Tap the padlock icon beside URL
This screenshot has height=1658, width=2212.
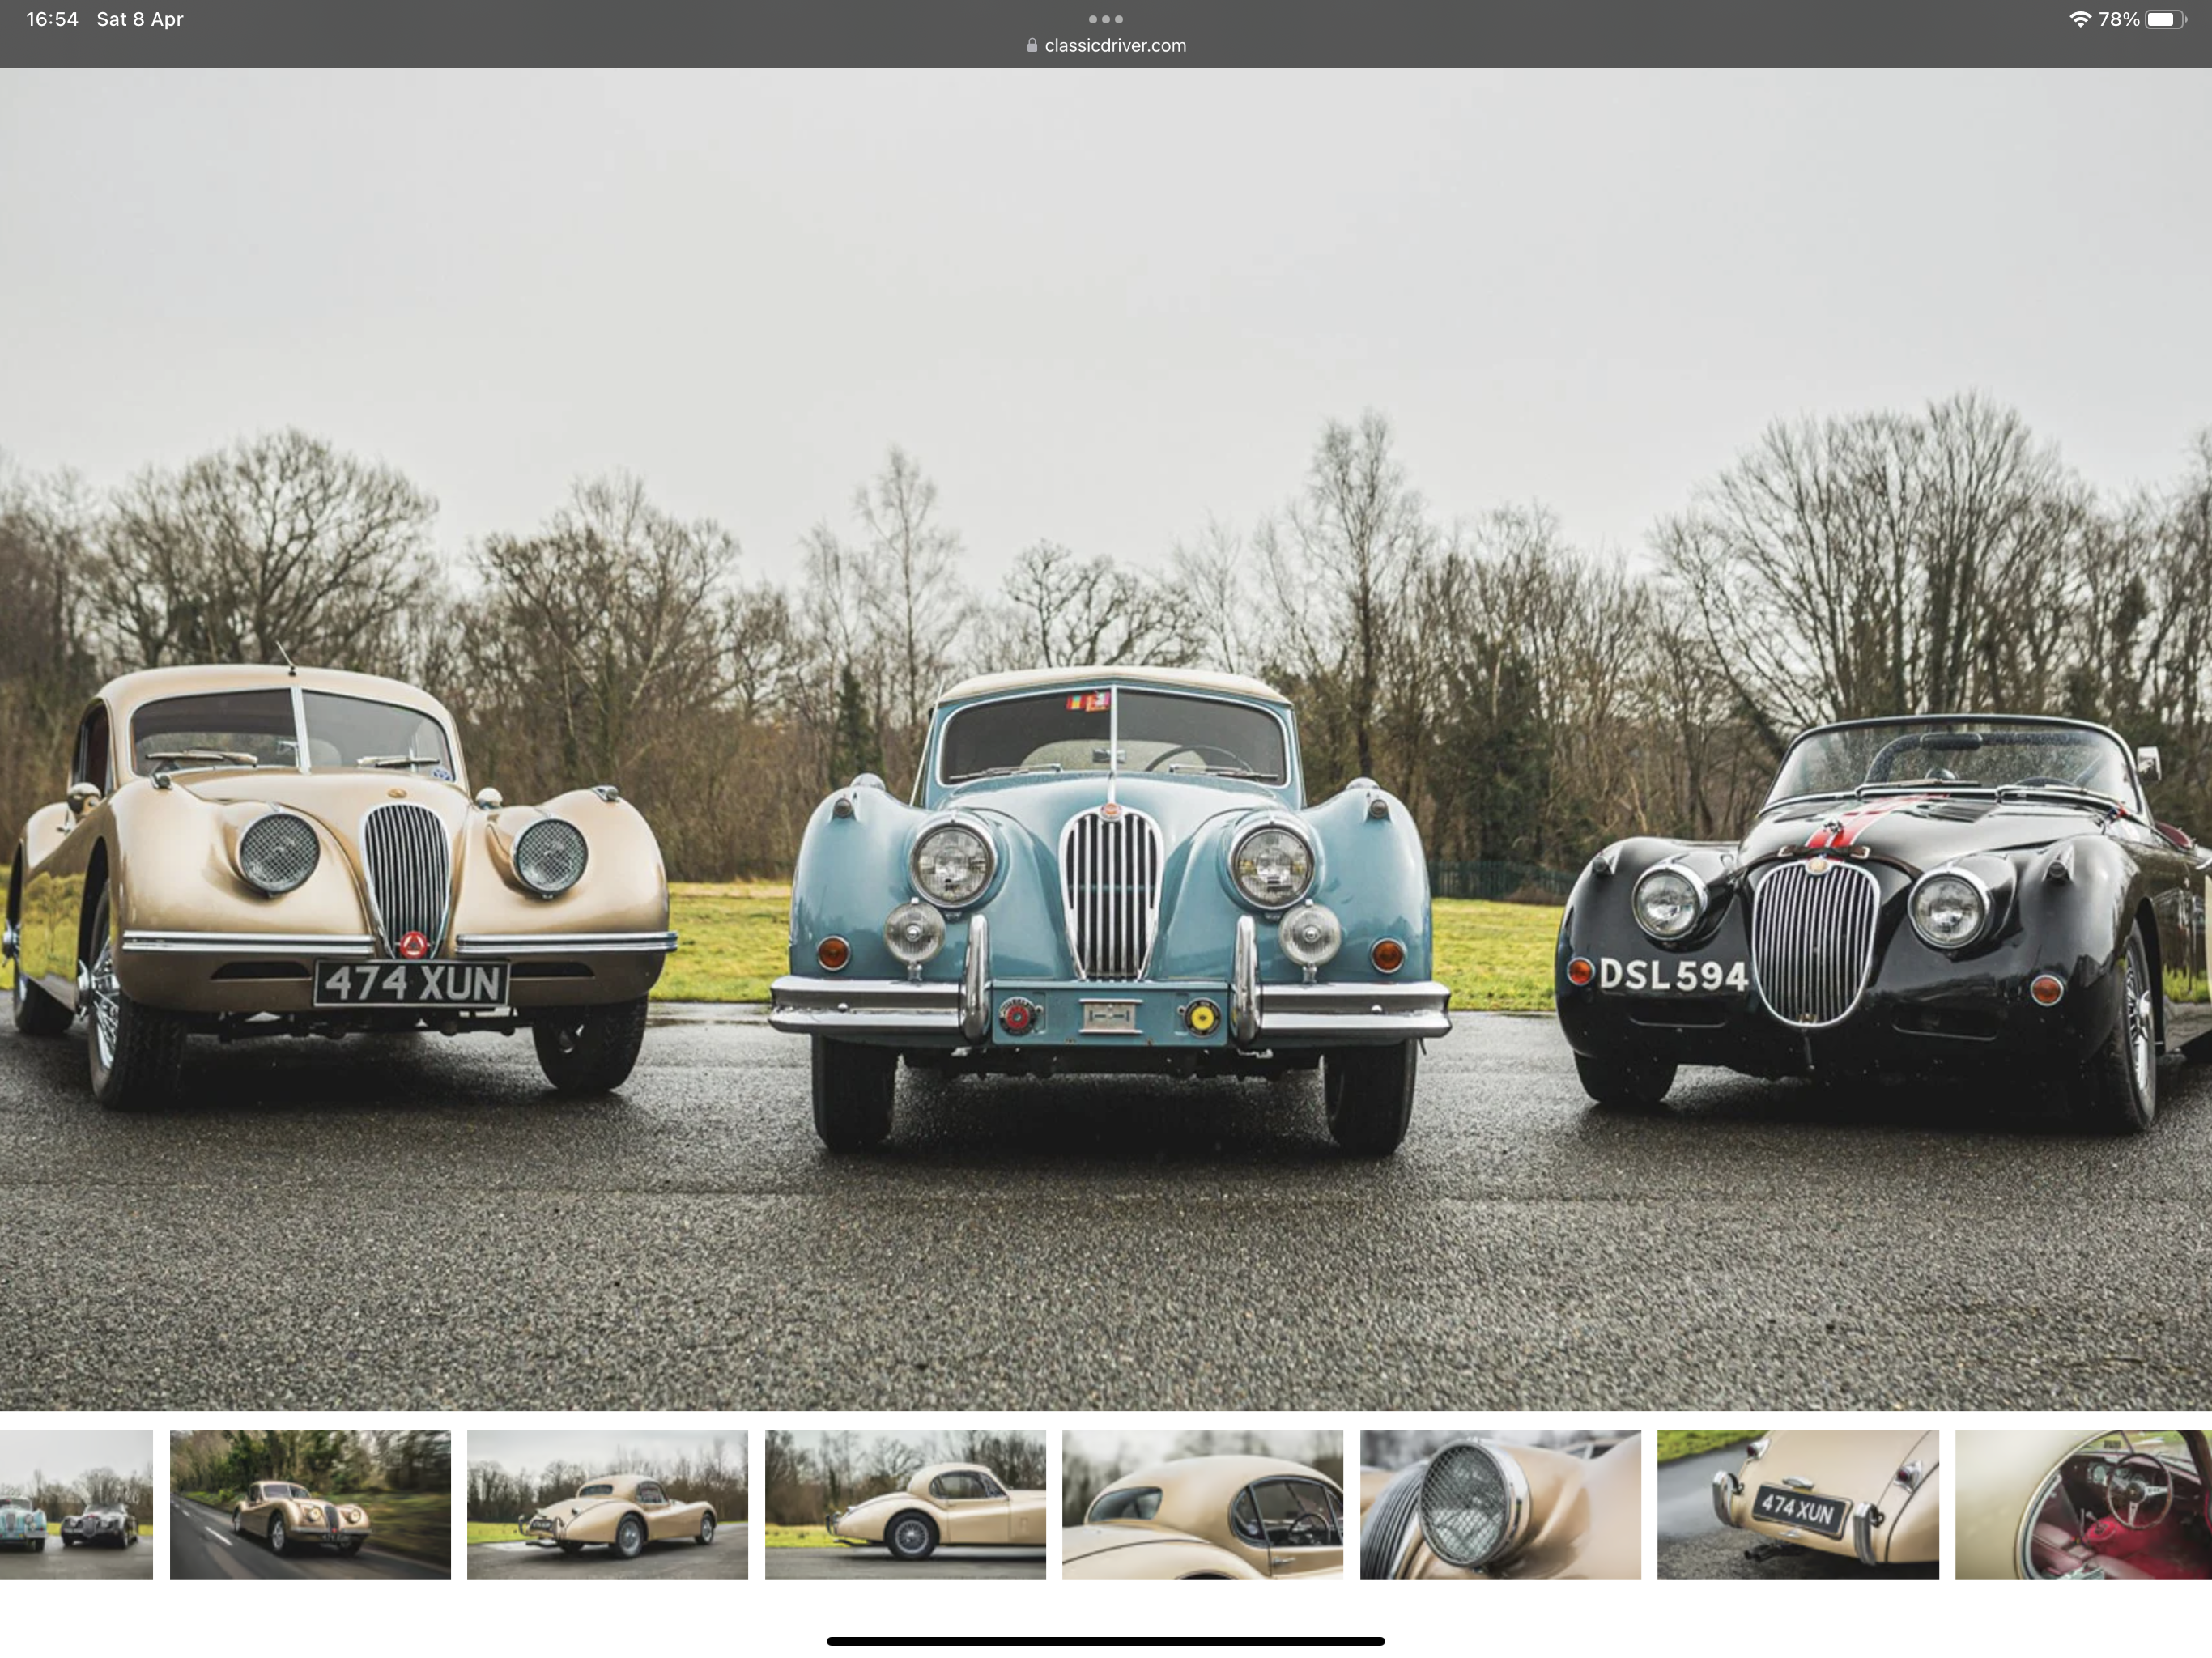click(x=1031, y=45)
